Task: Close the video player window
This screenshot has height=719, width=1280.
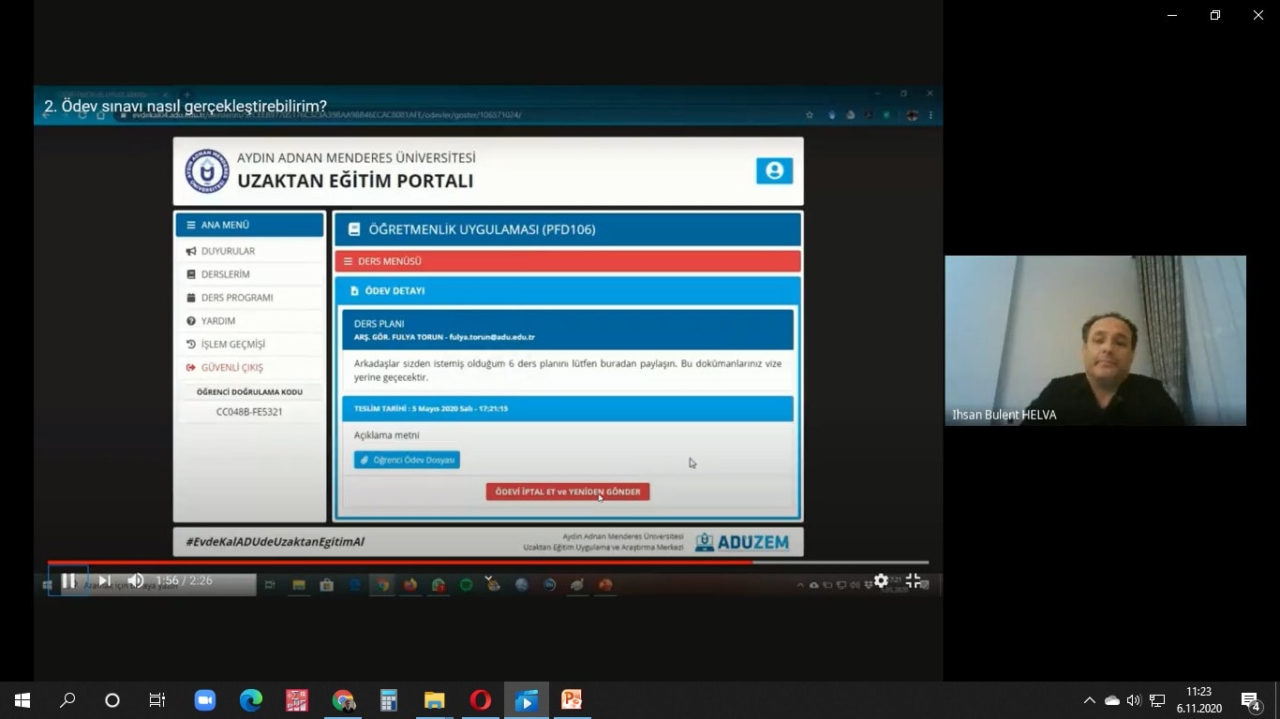Action: [x=1258, y=15]
